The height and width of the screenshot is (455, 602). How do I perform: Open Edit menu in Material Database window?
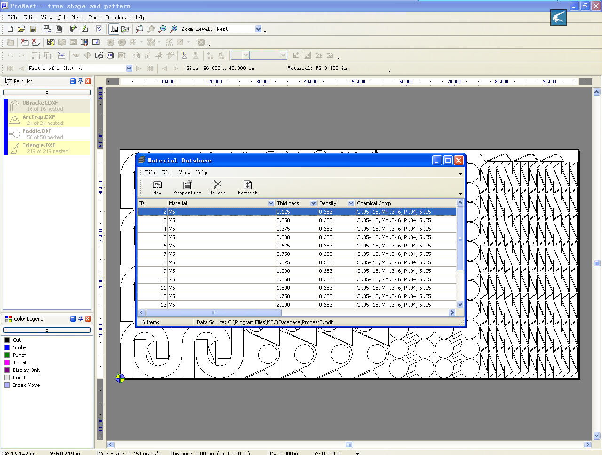click(167, 173)
